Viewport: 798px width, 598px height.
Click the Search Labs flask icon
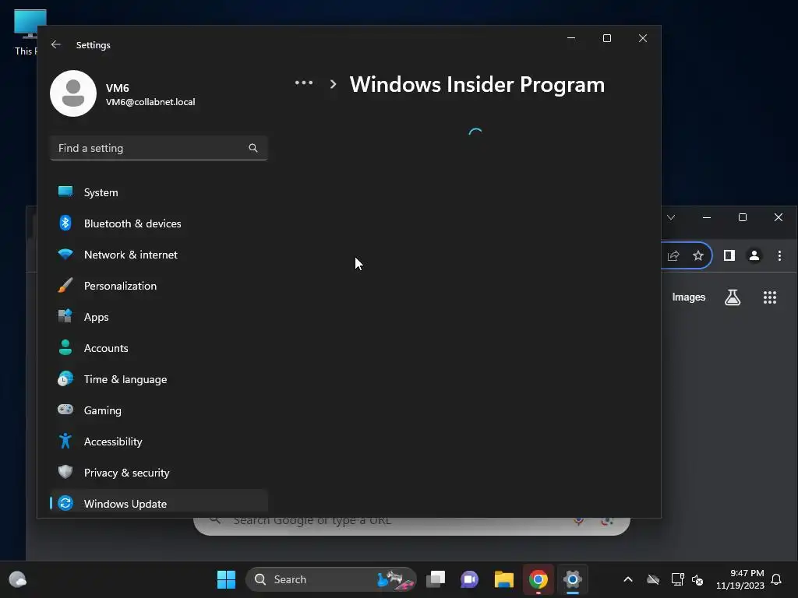coord(733,297)
